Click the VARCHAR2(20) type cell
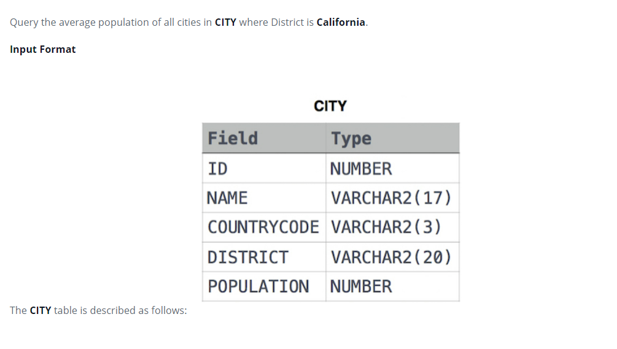 [x=392, y=257]
